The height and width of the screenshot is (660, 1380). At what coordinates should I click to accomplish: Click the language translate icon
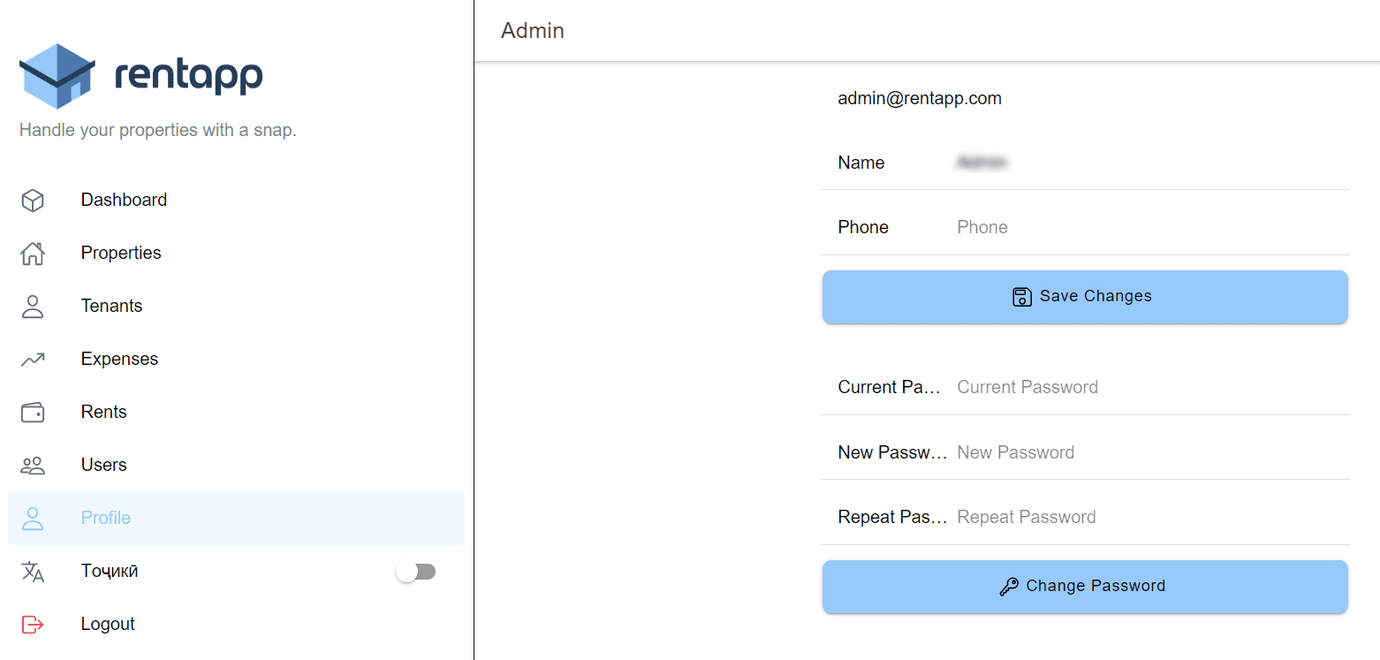pos(33,572)
